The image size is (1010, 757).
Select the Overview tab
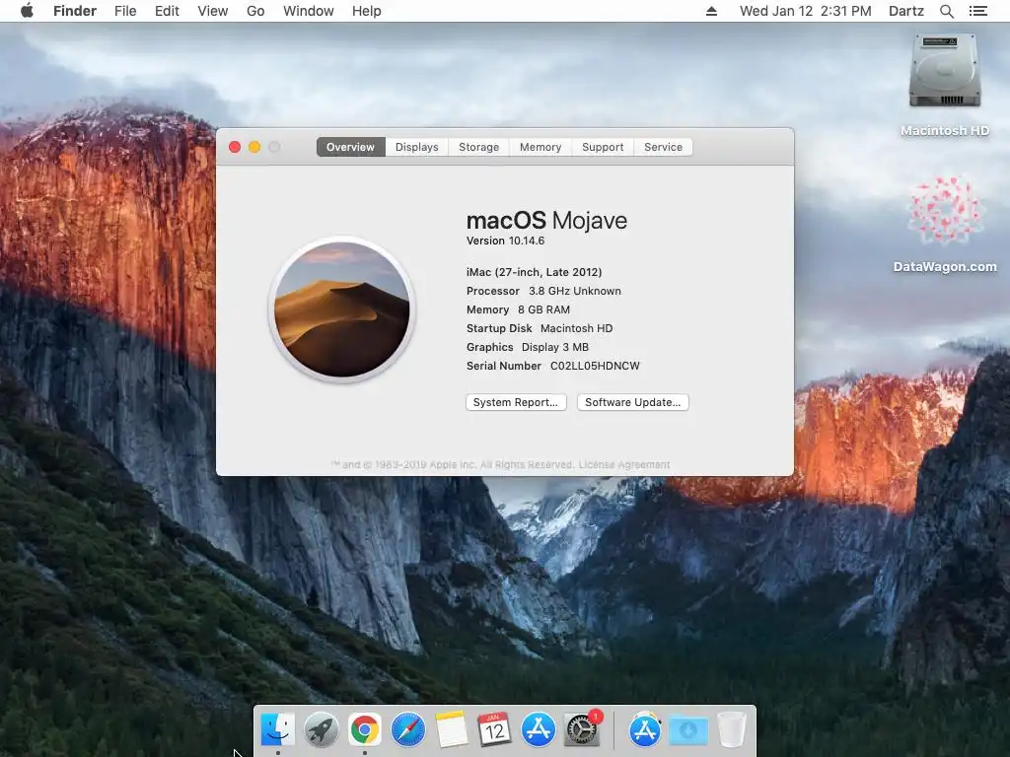(x=350, y=147)
